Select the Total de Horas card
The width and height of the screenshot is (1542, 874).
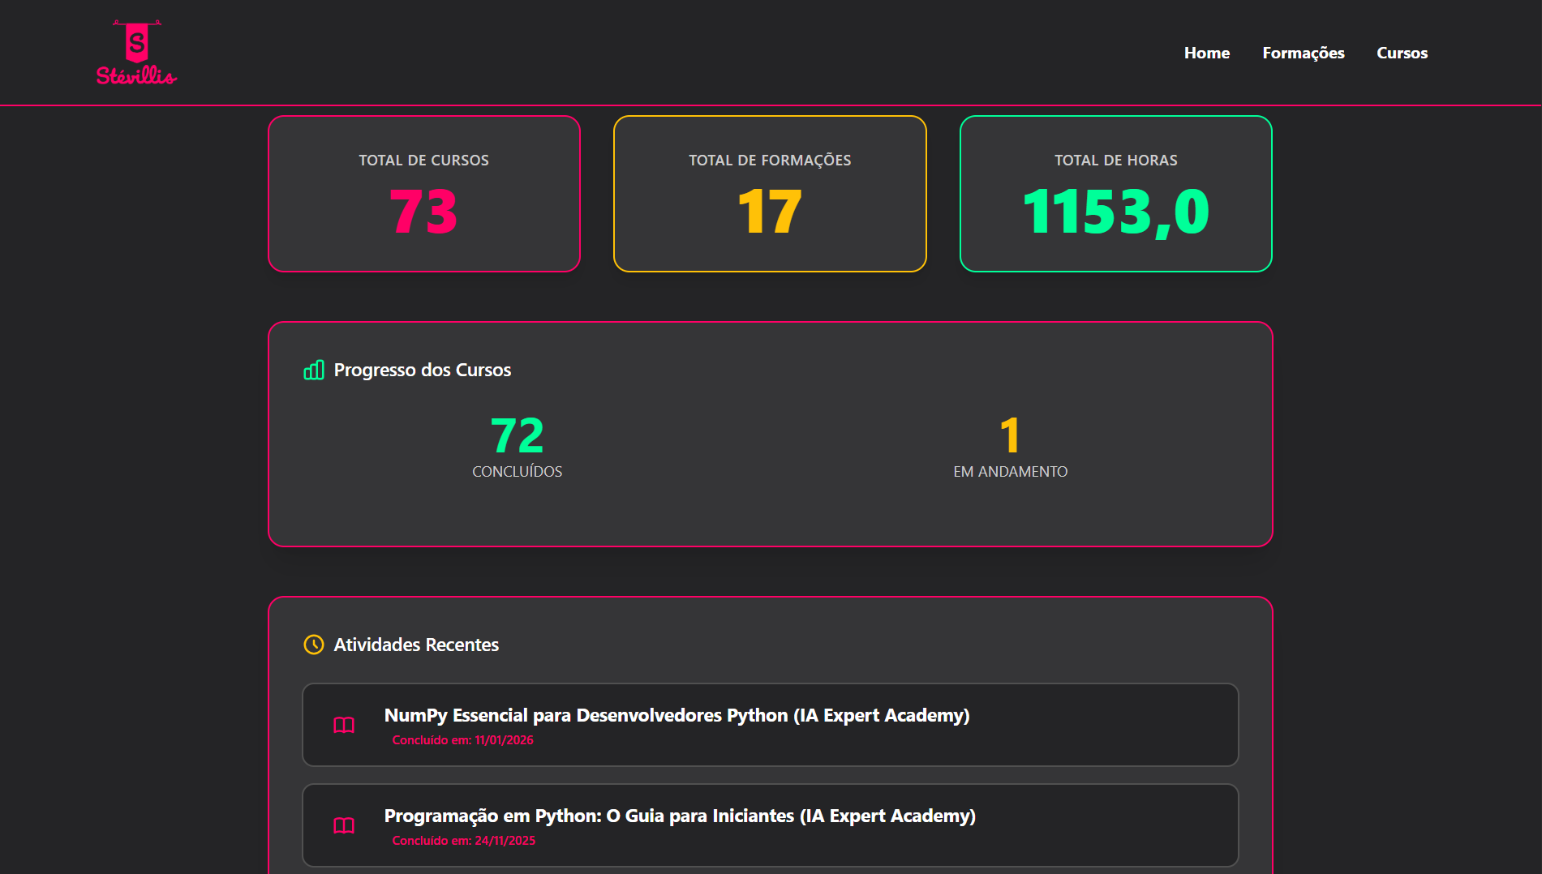point(1115,194)
